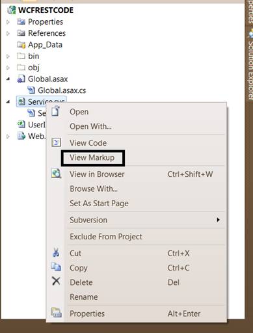The height and width of the screenshot is (333, 253).
Task: Collapse the Global.asax node
Action: pyautogui.click(x=8, y=79)
